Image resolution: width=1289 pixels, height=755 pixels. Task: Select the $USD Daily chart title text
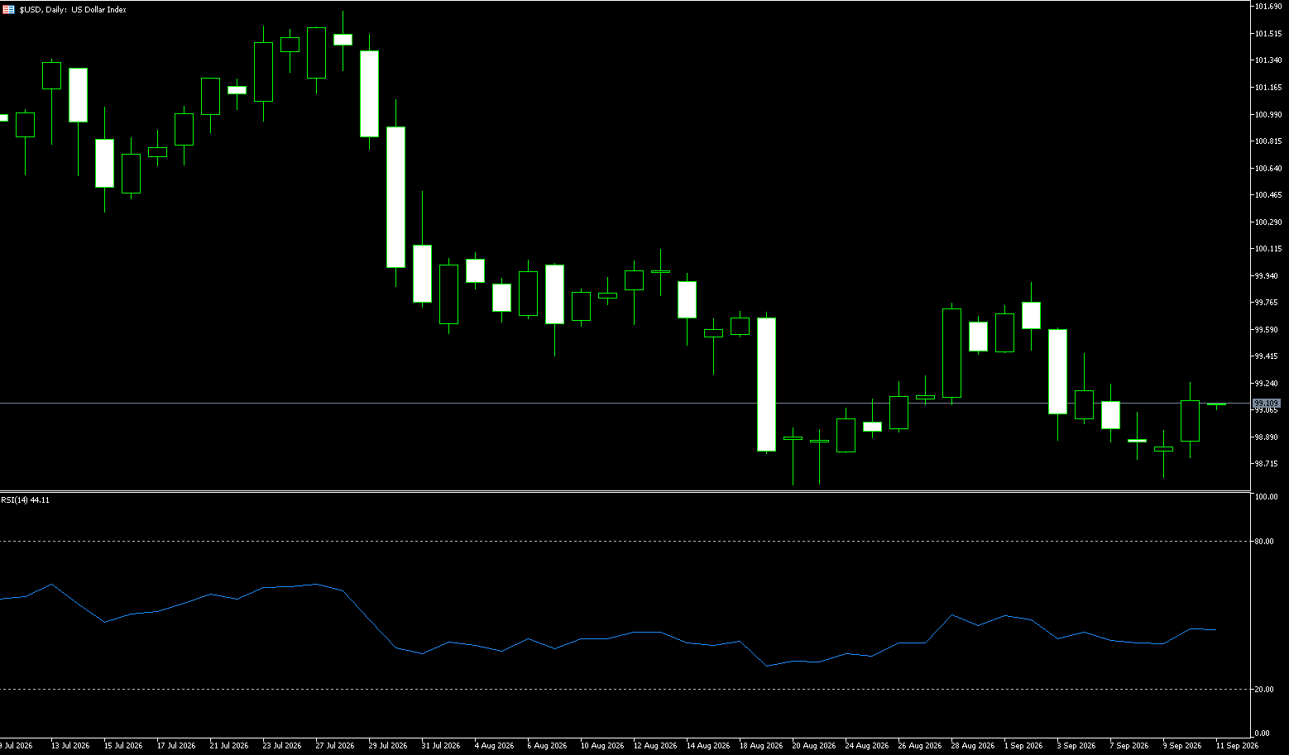pos(73,10)
